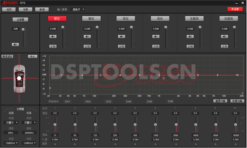Image resolution: width=247 pixels, height=148 pixels.
Task: Mute the 主音量 master volume speaker
Action: [x=15, y=44]
